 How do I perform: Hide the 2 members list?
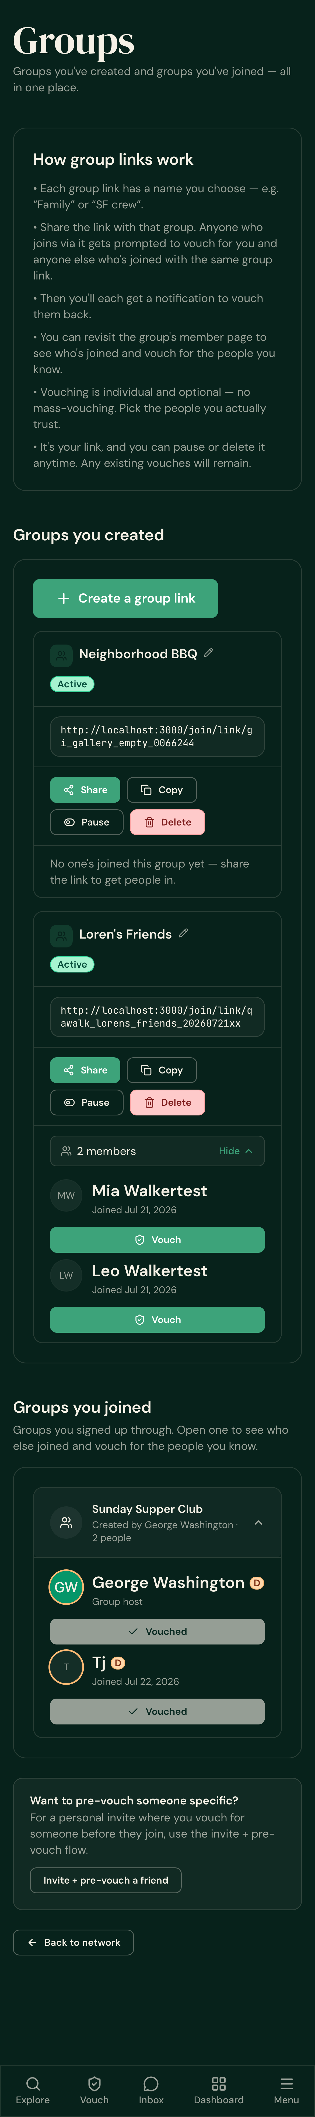pyautogui.click(x=235, y=1150)
